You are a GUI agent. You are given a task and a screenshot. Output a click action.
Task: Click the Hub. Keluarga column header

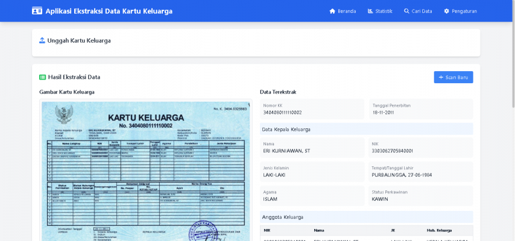pyautogui.click(x=439, y=231)
